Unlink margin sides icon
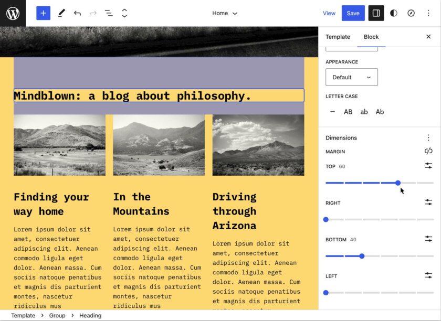Image resolution: width=441 pixels, height=321 pixels. click(428, 152)
